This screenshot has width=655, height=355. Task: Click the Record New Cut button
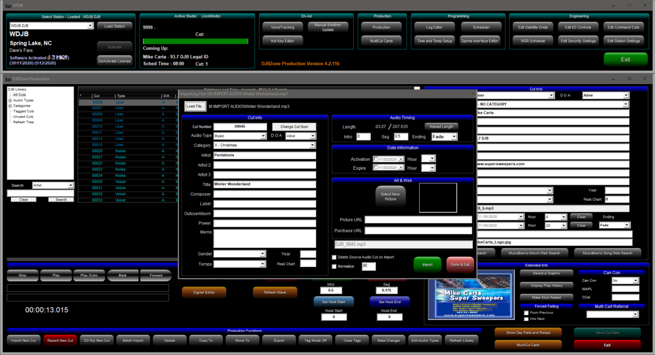click(60, 340)
